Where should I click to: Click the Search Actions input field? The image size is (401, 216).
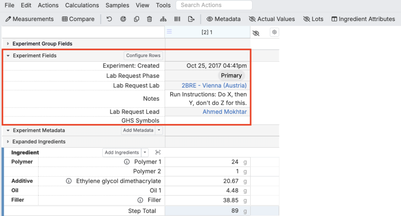tap(214, 5)
